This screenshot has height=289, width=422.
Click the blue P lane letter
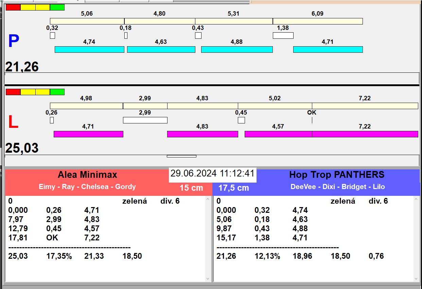tap(14, 41)
